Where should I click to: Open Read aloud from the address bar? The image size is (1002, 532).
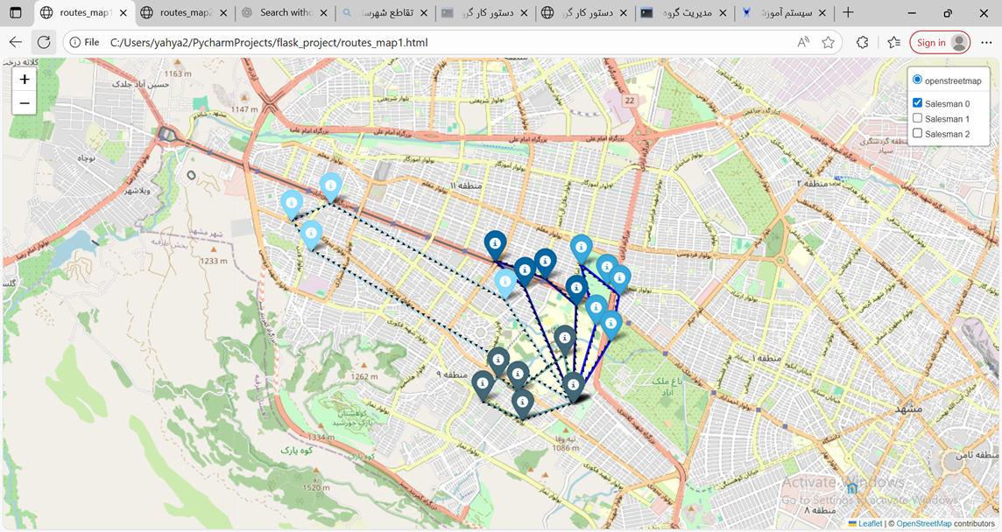[x=802, y=41]
